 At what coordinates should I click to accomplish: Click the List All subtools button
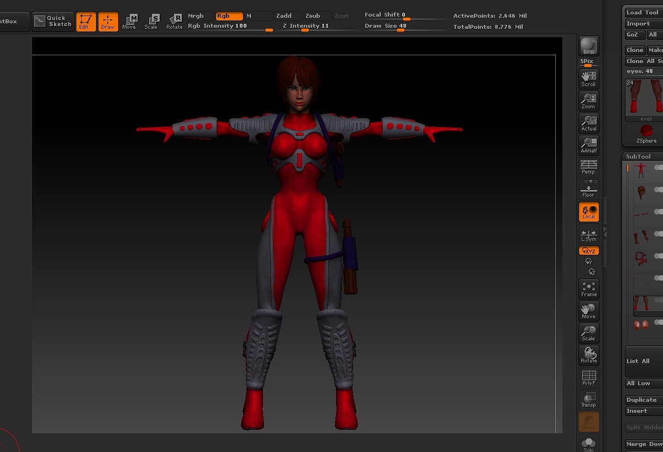644,361
